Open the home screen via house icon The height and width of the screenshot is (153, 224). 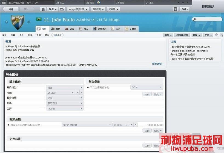point(43,9)
